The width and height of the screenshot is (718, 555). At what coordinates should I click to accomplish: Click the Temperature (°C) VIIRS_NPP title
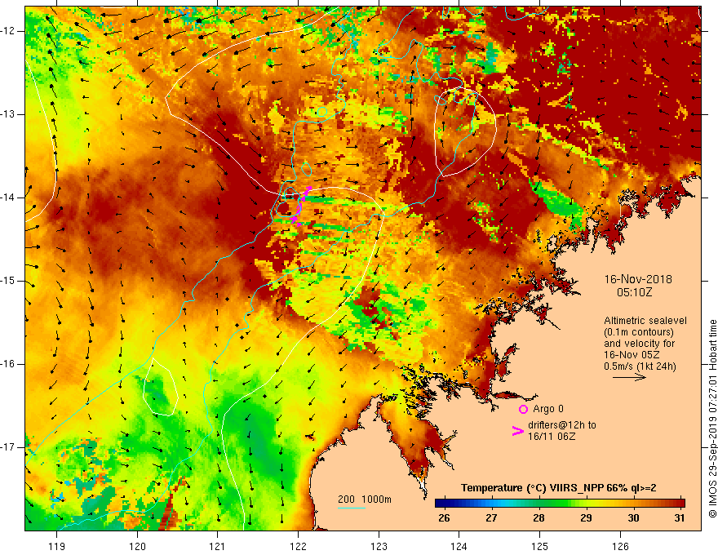pos(558,488)
